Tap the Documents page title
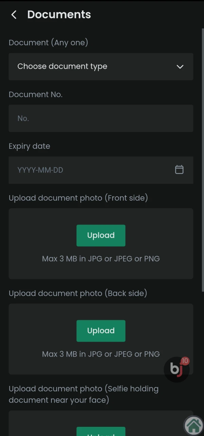The width and height of the screenshot is (204, 436). [x=59, y=15]
